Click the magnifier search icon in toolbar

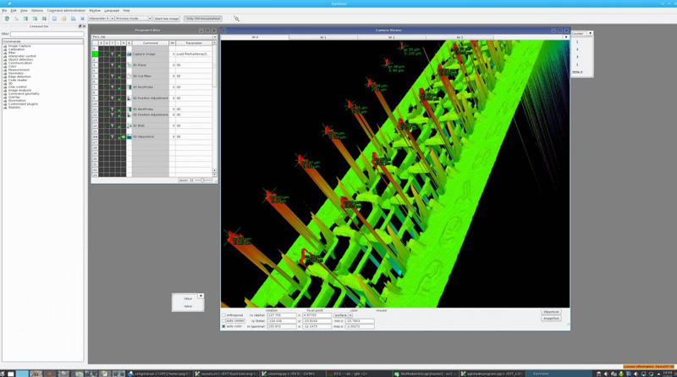pos(236,18)
